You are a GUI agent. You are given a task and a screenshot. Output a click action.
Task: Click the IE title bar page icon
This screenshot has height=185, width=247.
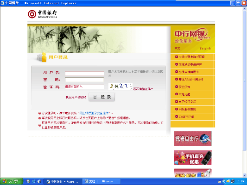pyautogui.click(x=2, y=3)
